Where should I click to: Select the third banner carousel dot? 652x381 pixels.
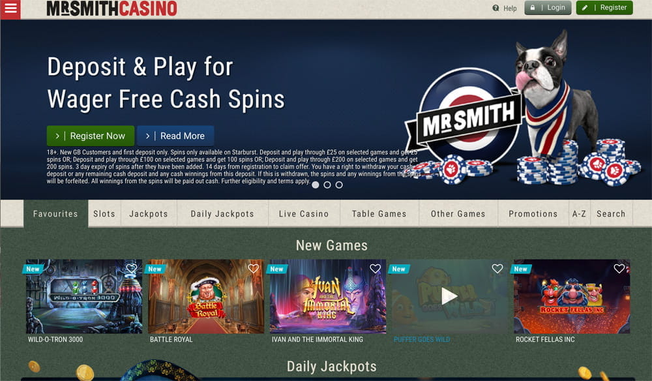pyautogui.click(x=339, y=185)
